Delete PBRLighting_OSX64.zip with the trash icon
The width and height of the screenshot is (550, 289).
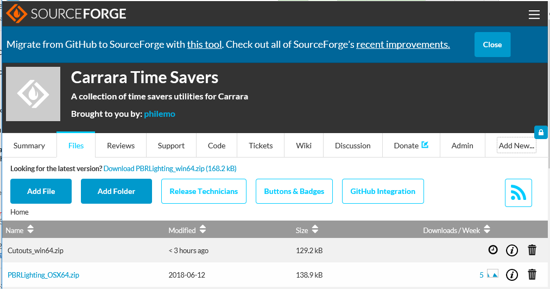[532, 275]
